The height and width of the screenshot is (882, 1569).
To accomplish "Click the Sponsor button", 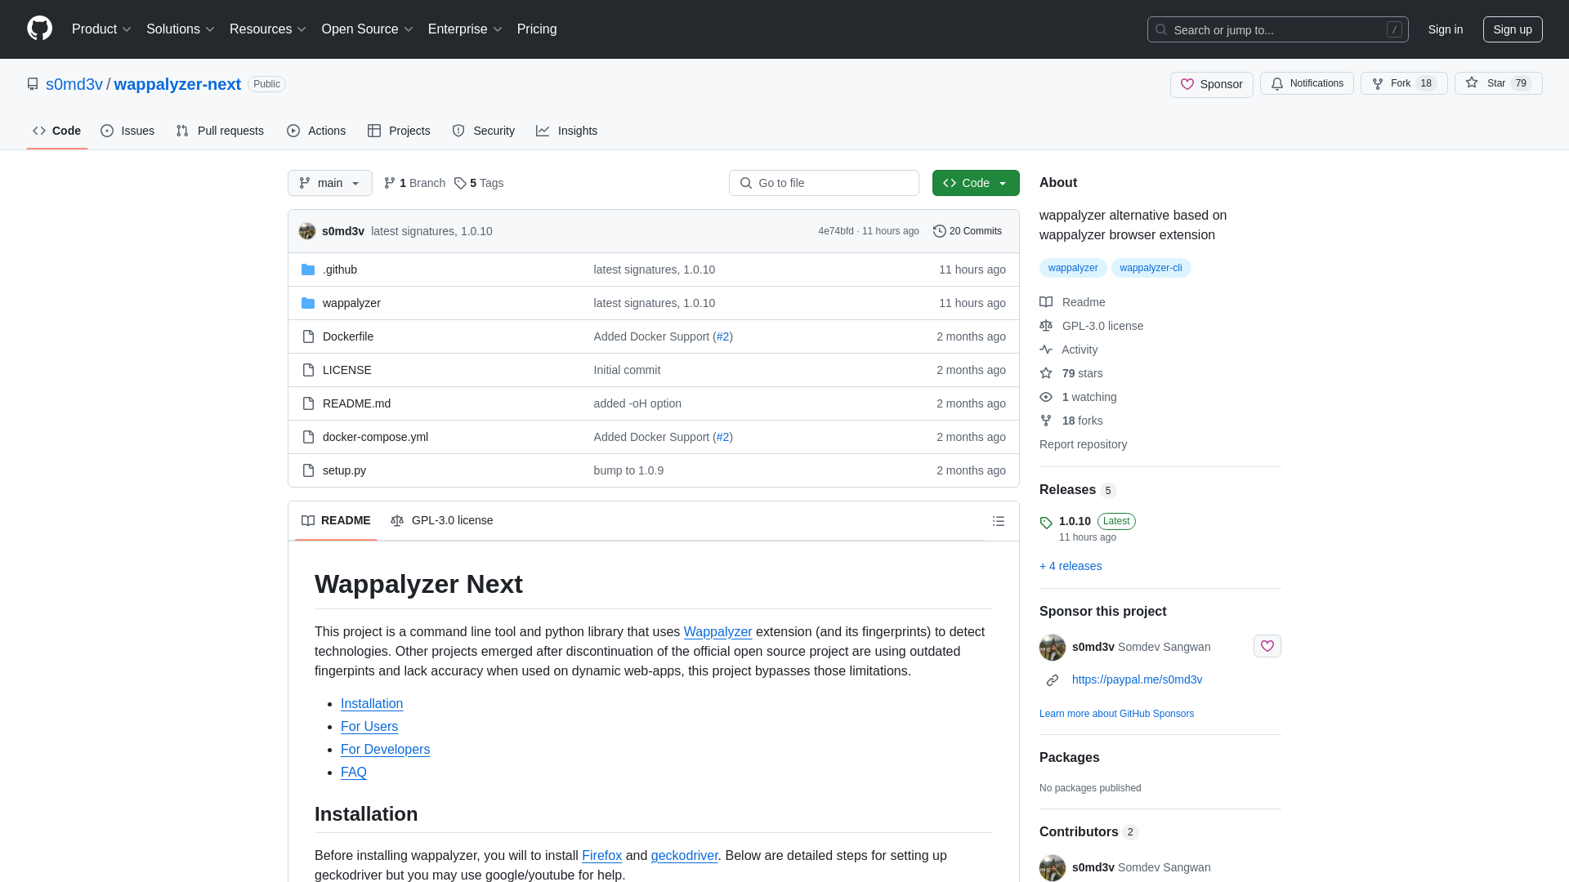I will pyautogui.click(x=1211, y=84).
